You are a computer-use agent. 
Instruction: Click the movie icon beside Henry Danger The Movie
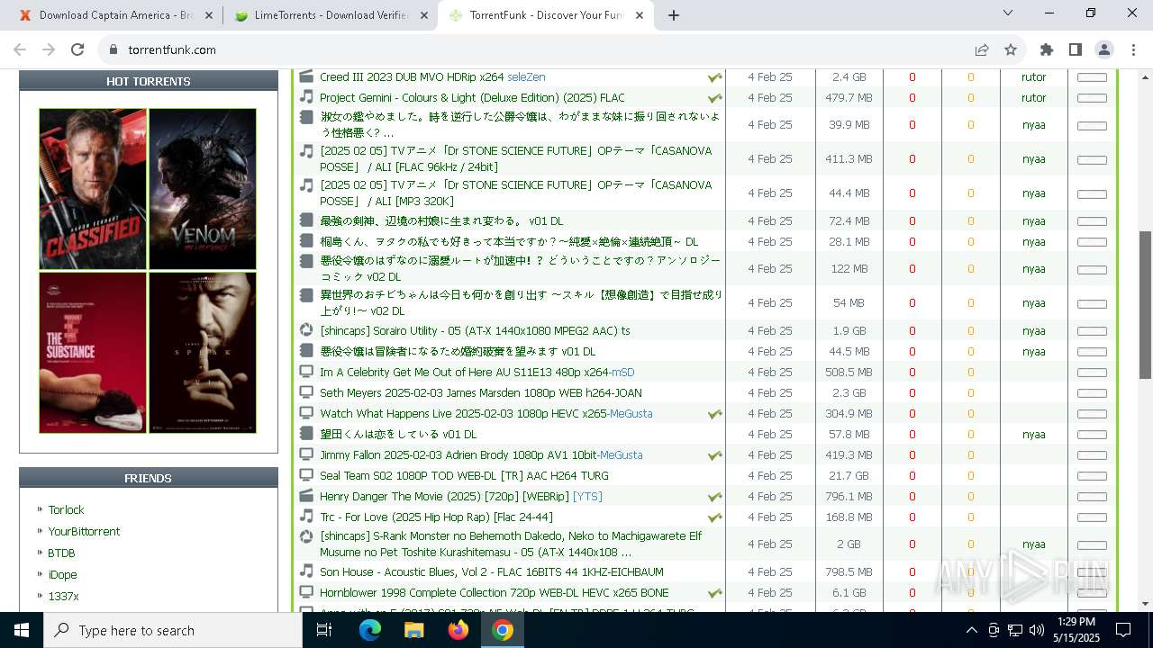coord(306,496)
